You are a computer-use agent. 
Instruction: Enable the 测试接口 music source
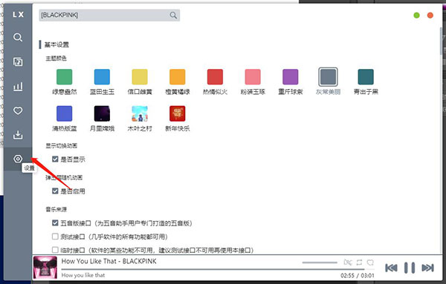pos(55,237)
